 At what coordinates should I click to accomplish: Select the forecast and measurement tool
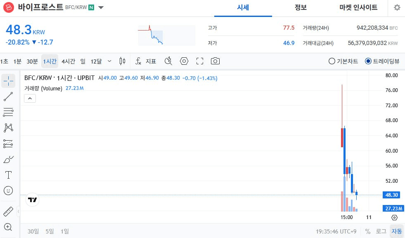click(x=8, y=144)
